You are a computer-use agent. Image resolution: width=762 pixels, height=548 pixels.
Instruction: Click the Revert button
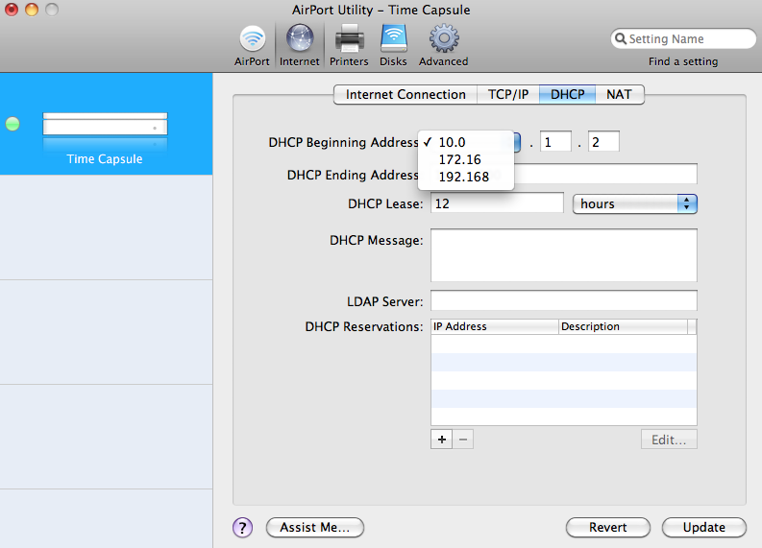pos(608,527)
